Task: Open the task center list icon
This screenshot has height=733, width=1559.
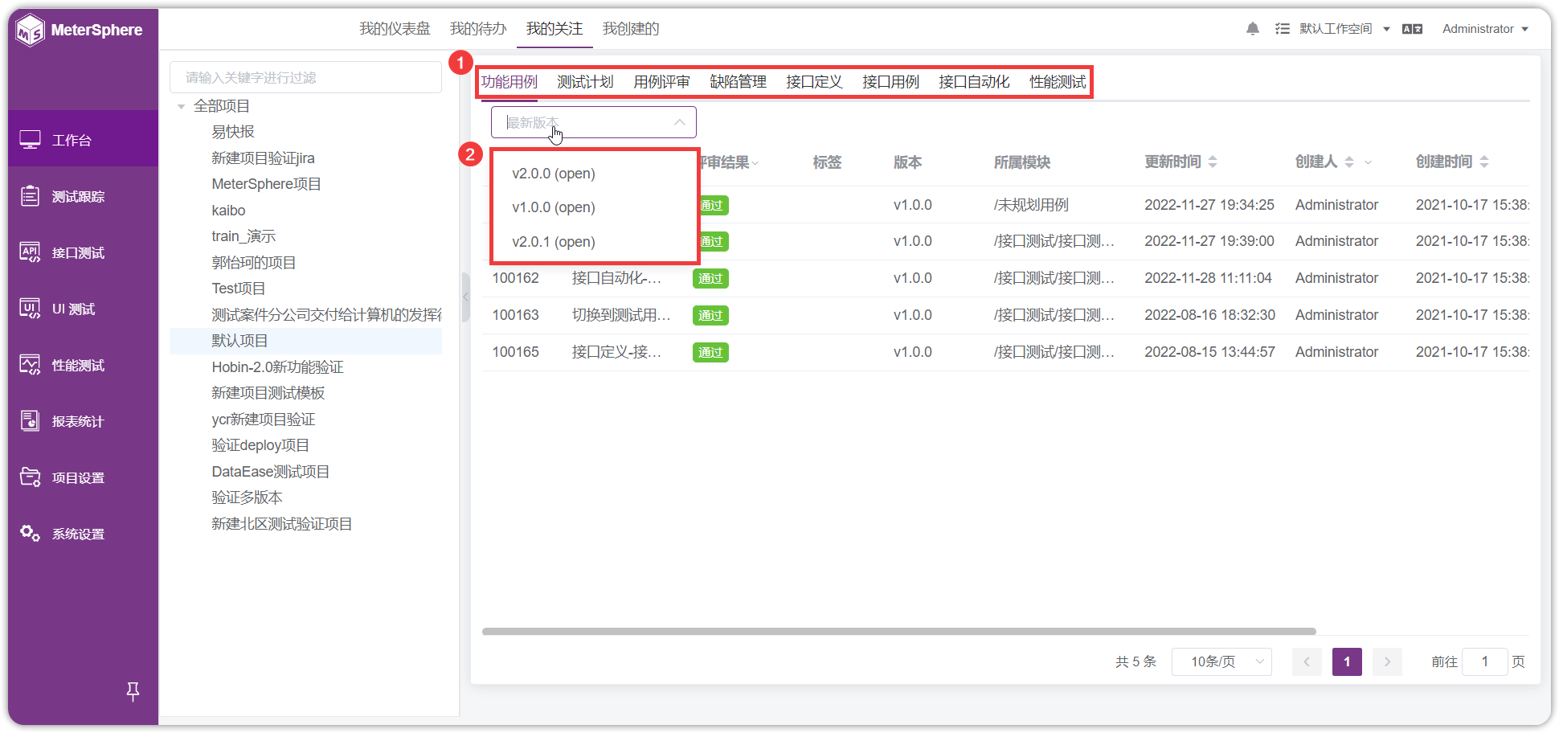Action: click(1282, 28)
